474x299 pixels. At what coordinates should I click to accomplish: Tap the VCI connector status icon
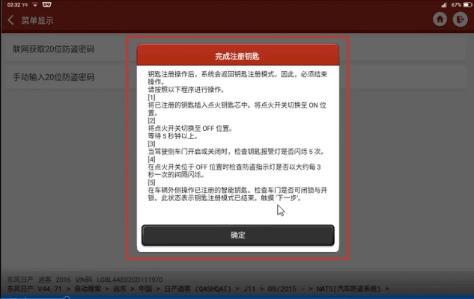pyautogui.click(x=47, y=4)
